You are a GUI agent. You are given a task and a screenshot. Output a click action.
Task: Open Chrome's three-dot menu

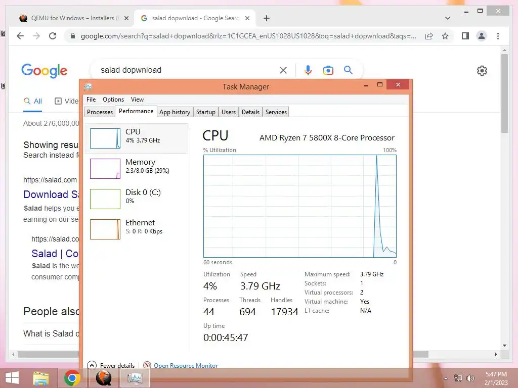coord(498,36)
